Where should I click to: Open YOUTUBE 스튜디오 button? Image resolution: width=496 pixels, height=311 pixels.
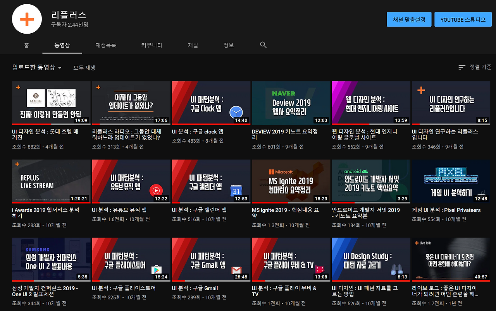[463, 19]
